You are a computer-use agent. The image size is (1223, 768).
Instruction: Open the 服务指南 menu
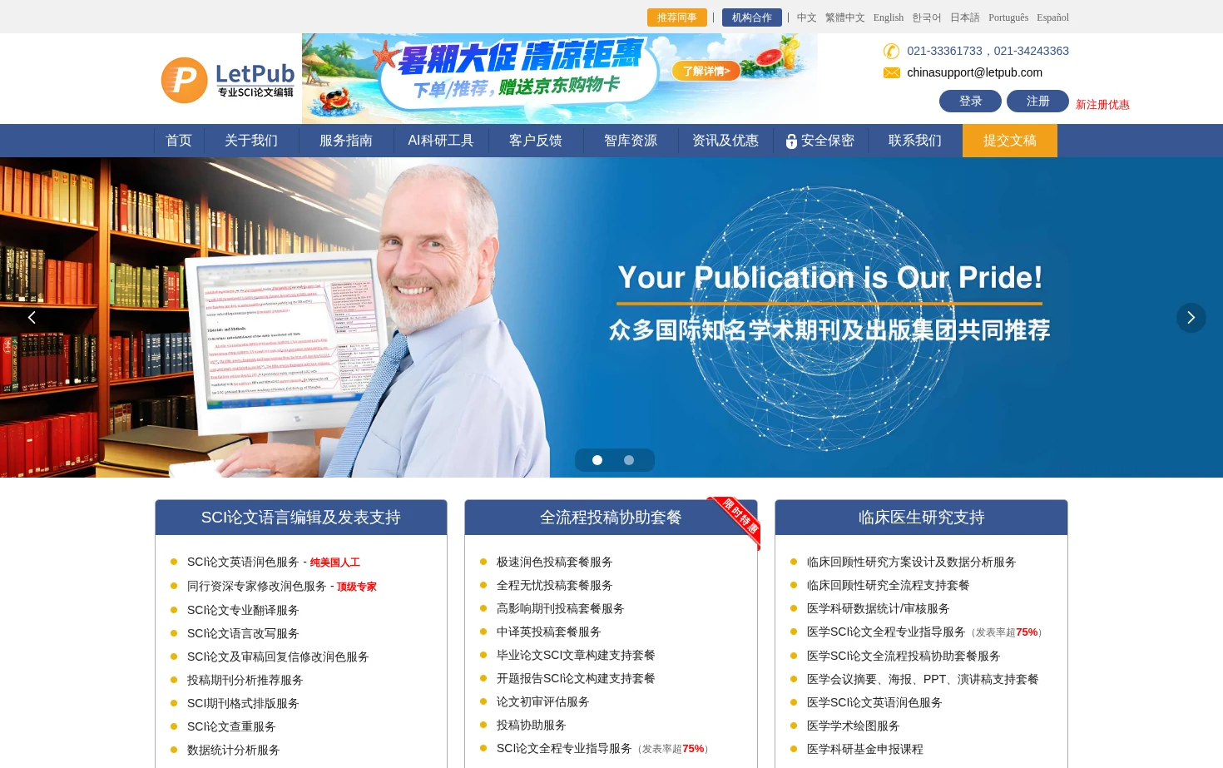346,141
